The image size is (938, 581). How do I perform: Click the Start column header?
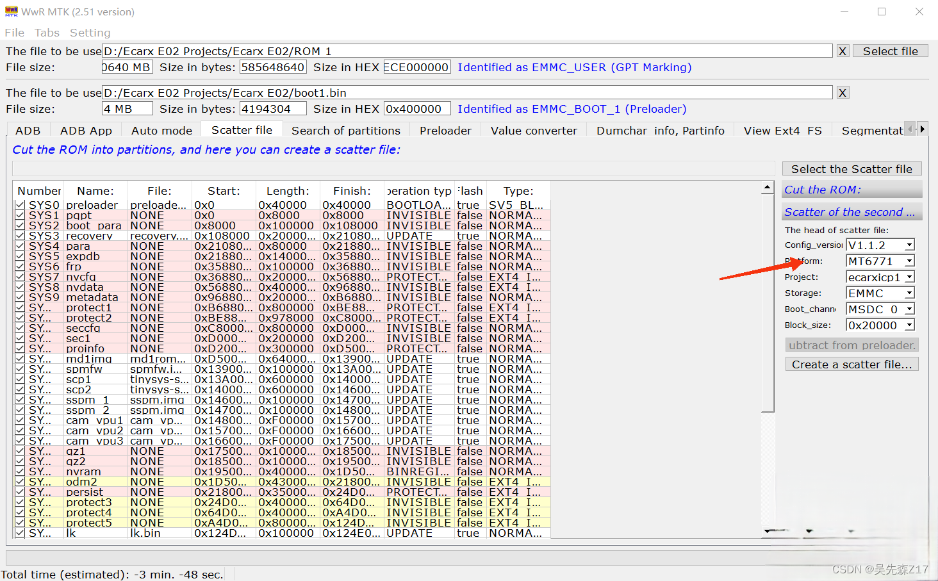pyautogui.click(x=224, y=191)
